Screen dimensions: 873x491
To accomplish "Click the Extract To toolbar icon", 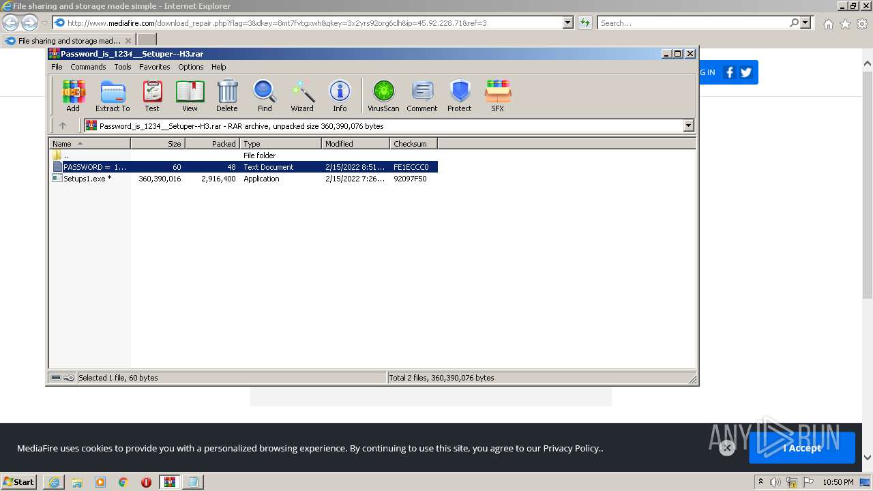I will pyautogui.click(x=113, y=95).
